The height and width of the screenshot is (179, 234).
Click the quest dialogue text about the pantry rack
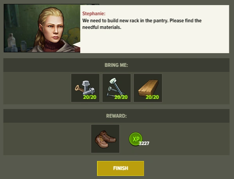[142, 24]
